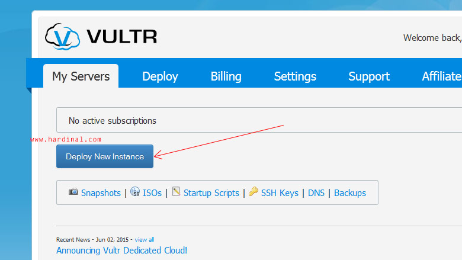
Task: Click the 'Recent News - Jun 02, 2015' text
Action: [92, 239]
